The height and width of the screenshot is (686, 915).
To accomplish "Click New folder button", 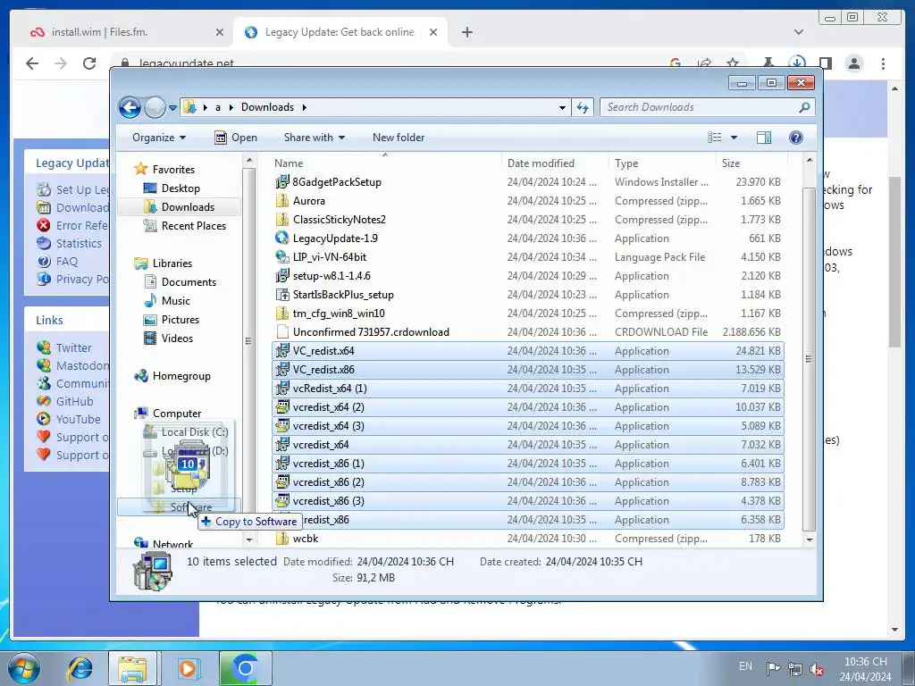I will coord(399,138).
